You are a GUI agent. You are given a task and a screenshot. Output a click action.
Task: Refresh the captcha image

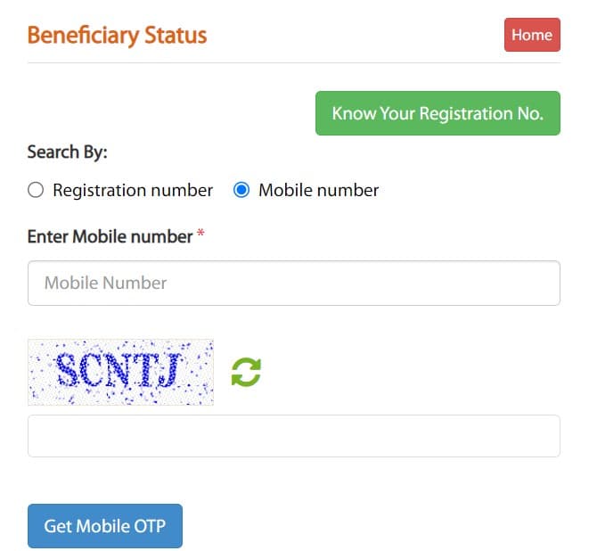coord(246,372)
